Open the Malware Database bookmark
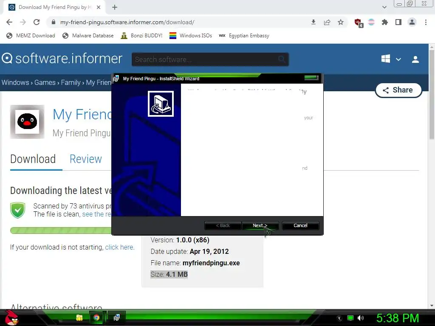435x326 pixels. coord(88,36)
